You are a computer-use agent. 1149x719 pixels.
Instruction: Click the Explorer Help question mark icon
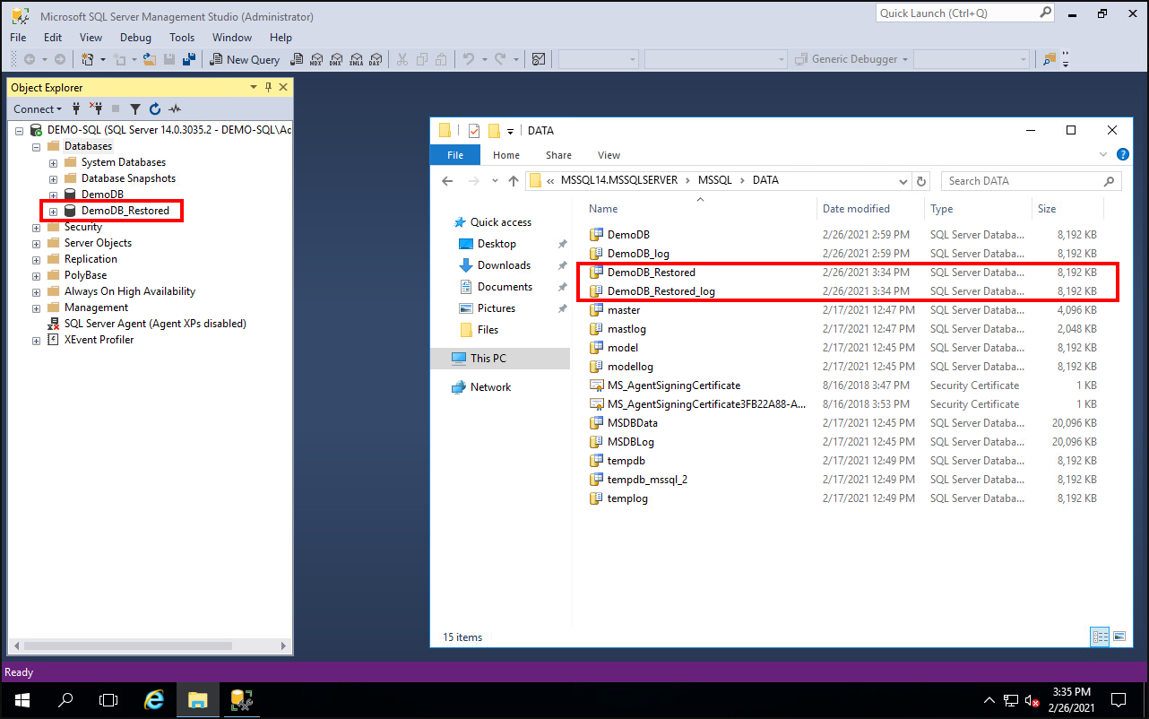[x=1123, y=154]
